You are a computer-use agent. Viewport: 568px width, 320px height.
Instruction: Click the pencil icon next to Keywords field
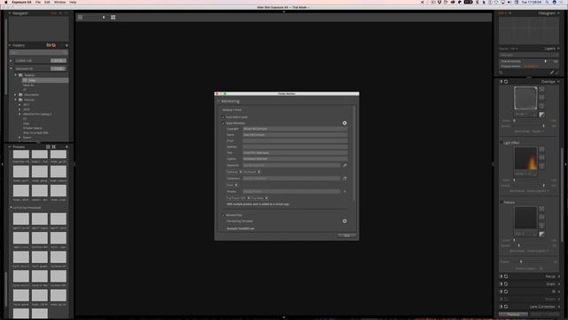pos(344,165)
